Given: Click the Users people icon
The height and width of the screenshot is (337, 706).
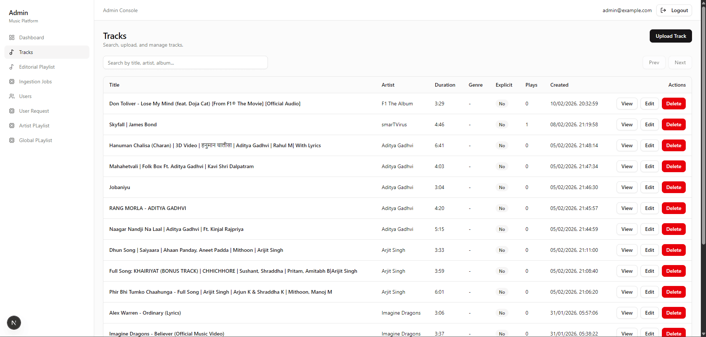Looking at the screenshot, I should coord(12,96).
